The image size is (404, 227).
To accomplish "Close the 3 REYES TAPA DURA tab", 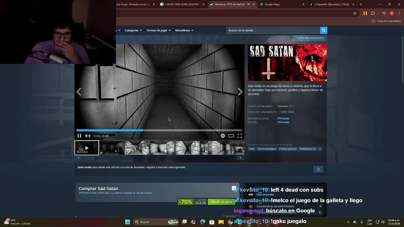I will tap(204, 4).
